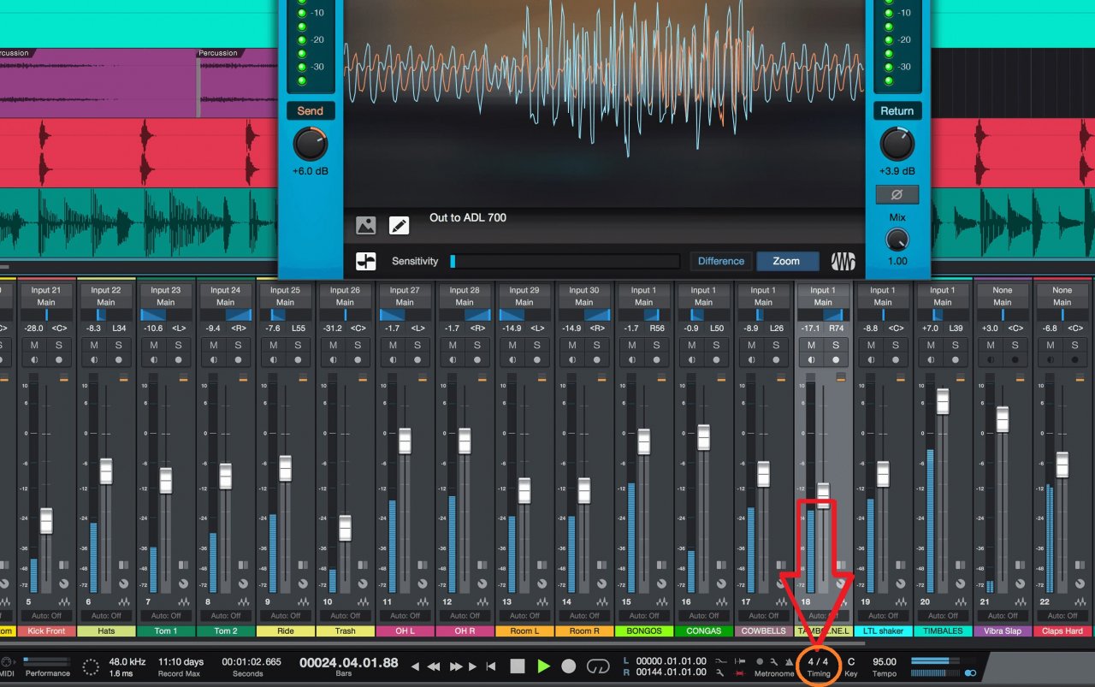The height and width of the screenshot is (687, 1095).
Task: Click the Rewind transport button
Action: (x=434, y=666)
